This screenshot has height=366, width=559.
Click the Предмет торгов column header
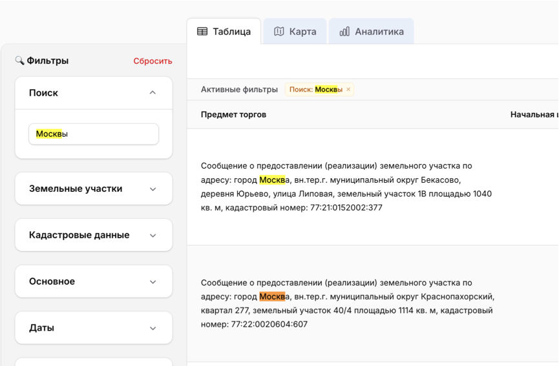[233, 115]
